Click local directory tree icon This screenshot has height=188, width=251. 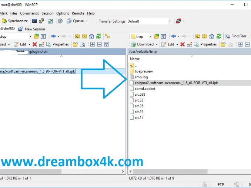[107, 36]
